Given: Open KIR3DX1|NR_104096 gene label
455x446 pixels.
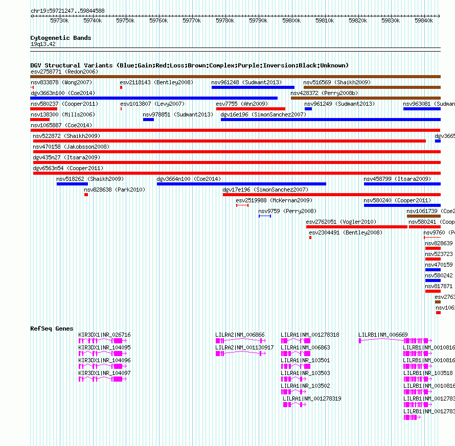Looking at the screenshot, I should [104, 360].
